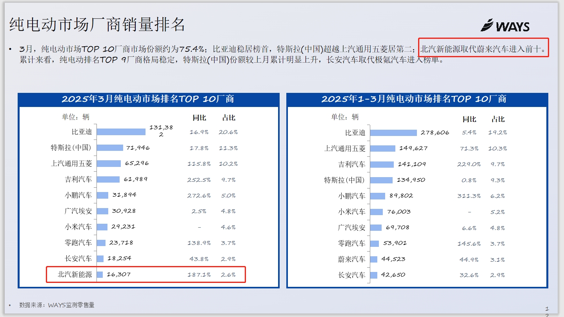The height and width of the screenshot is (317, 564).
Task: Click the 32.6% growth value
Action: pos(469,275)
